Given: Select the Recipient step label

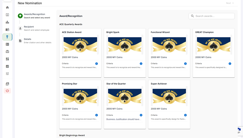Looking at the screenshot, I should pos(29,27).
